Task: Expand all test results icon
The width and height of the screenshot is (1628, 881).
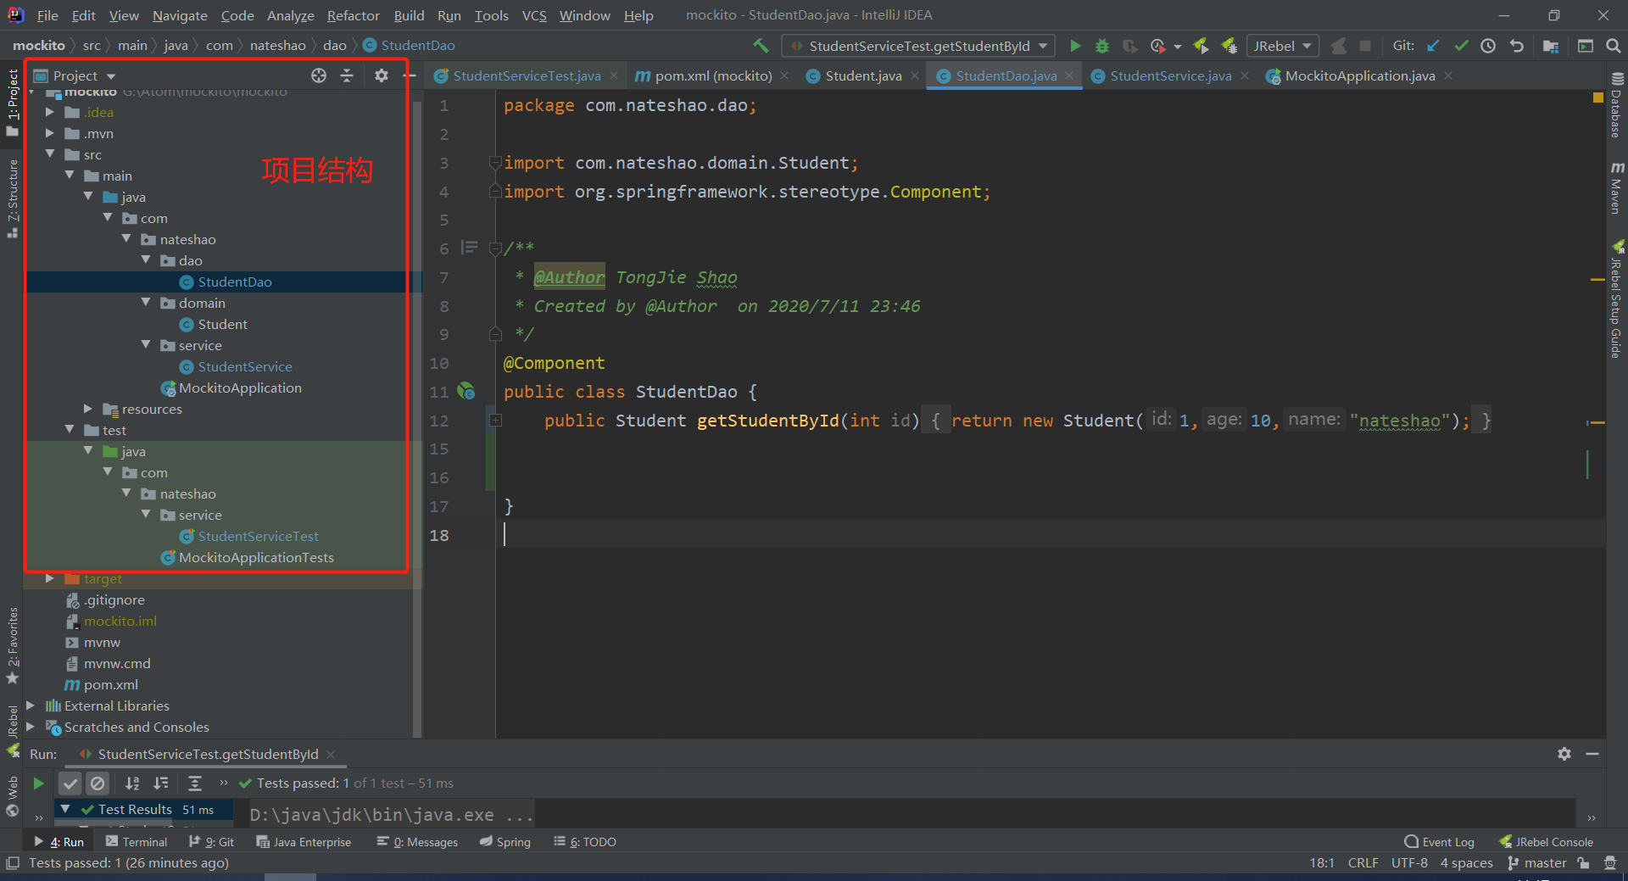Action: tap(195, 783)
